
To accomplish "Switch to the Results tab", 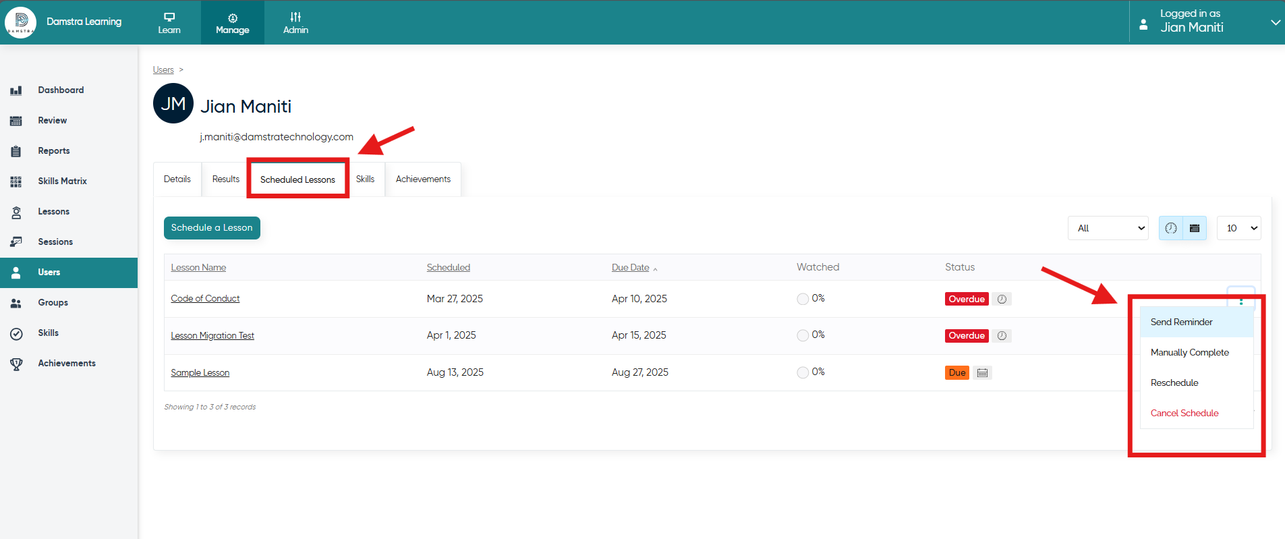I will pos(226,179).
